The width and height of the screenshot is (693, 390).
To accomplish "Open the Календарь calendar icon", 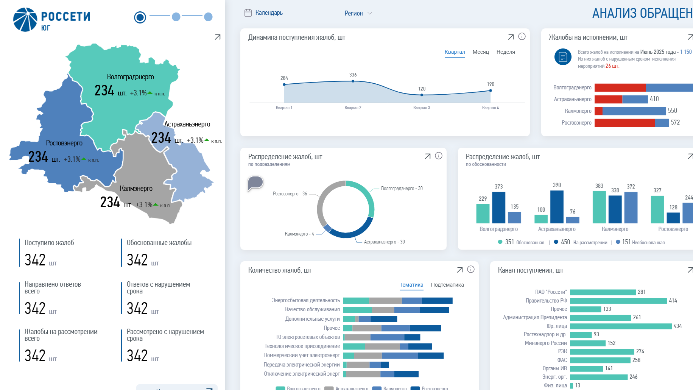I will pyautogui.click(x=248, y=13).
